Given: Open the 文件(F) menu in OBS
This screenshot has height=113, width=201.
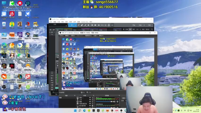Looking at the screenshot, I should click(x=61, y=36).
